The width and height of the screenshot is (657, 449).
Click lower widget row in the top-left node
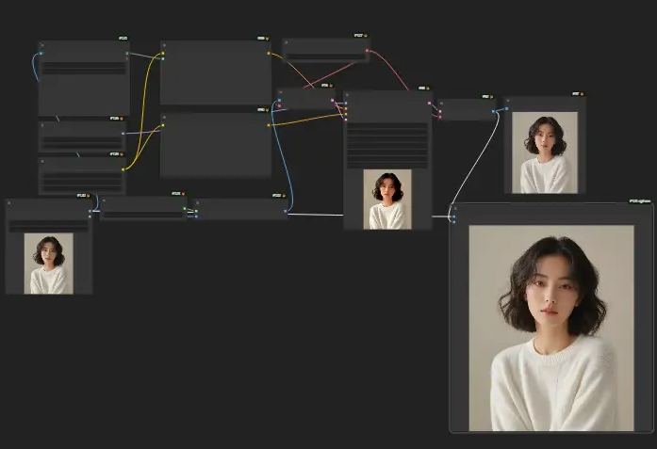(84, 72)
